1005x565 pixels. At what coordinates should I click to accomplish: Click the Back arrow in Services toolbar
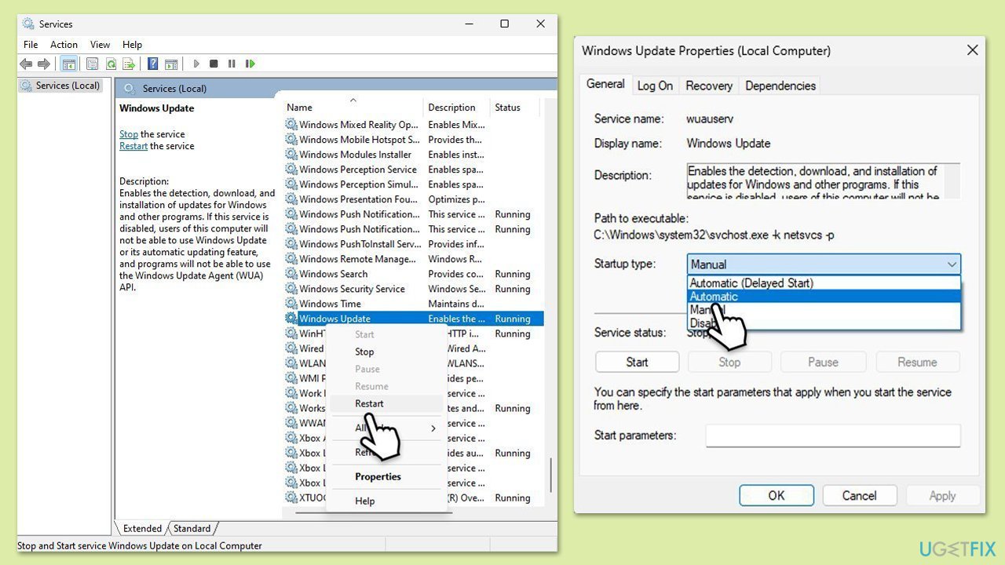coord(26,64)
